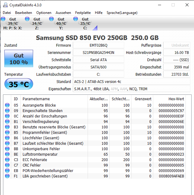
Task: Switch to disk Y: via 40 °C label
Action: (61, 23)
